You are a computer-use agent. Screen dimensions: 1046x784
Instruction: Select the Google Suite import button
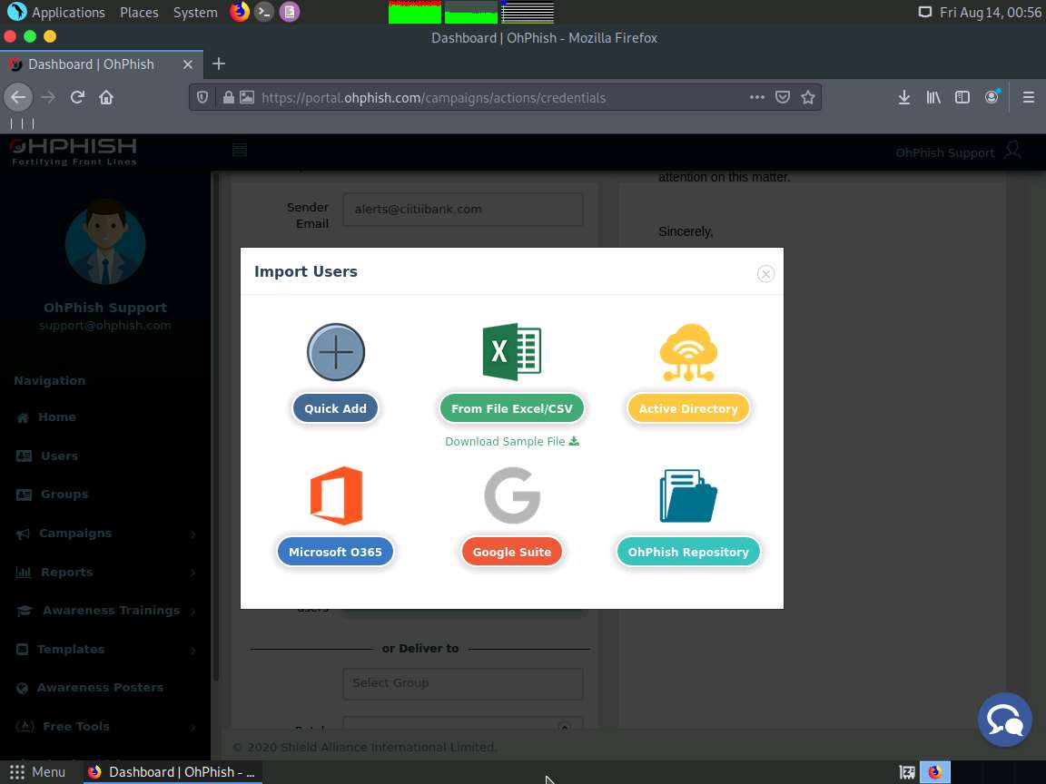click(512, 552)
